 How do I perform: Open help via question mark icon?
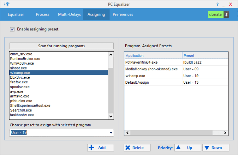point(217,4)
